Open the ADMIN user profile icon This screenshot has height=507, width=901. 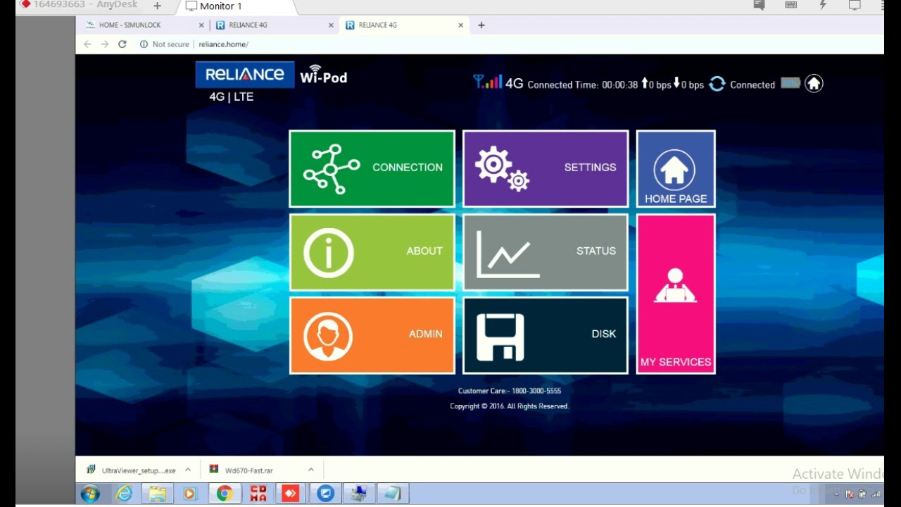point(328,335)
